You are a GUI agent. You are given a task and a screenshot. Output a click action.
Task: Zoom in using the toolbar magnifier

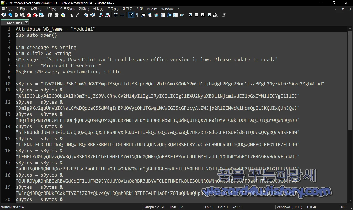(x=101, y=15)
